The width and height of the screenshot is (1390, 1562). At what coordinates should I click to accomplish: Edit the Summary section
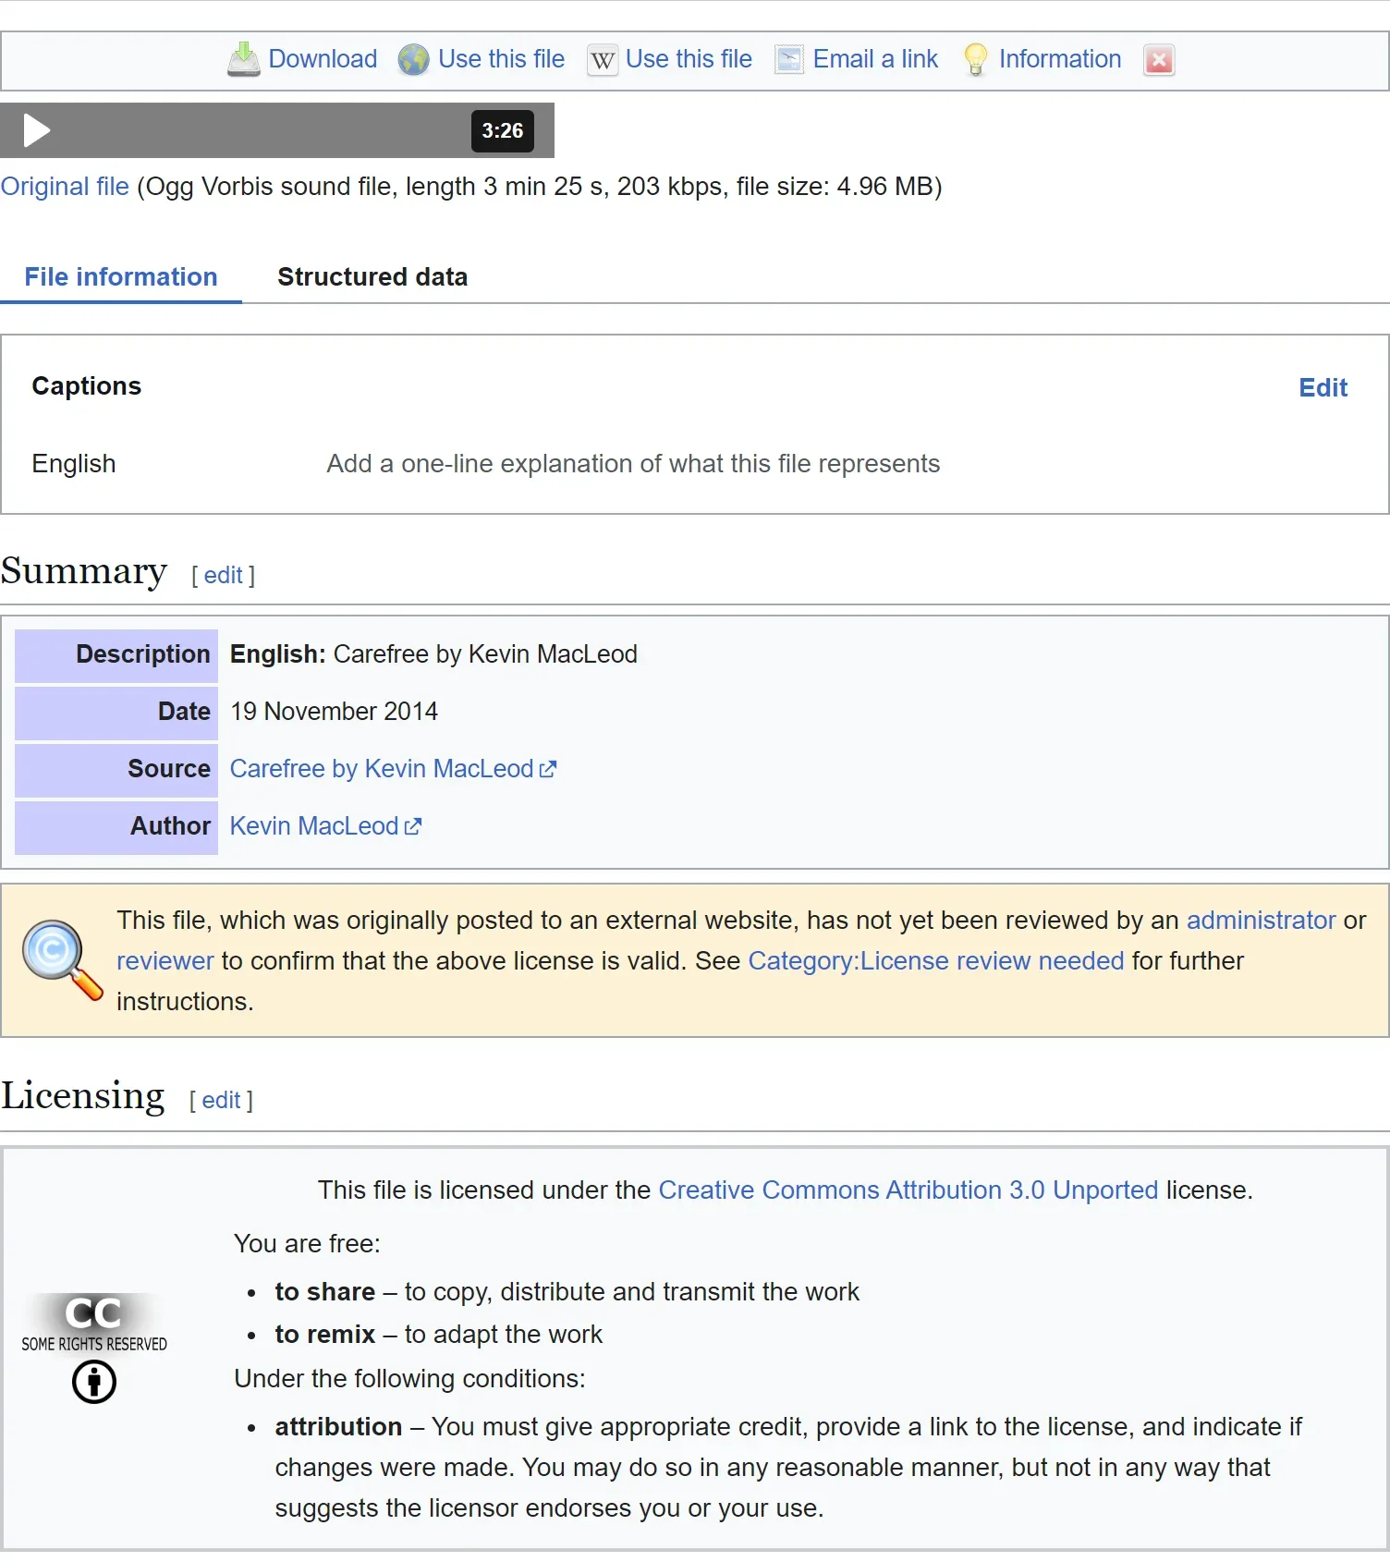(223, 575)
